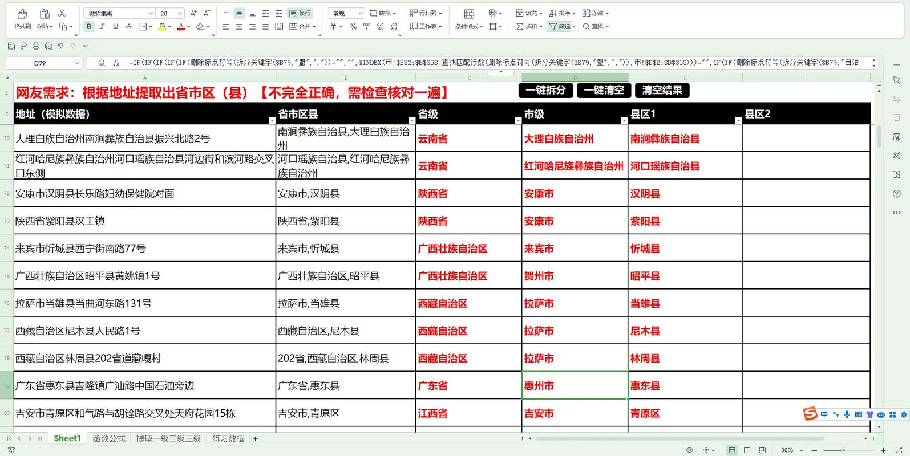Apply strikethrough formatting icon
This screenshot has height=456, width=910.
click(129, 26)
